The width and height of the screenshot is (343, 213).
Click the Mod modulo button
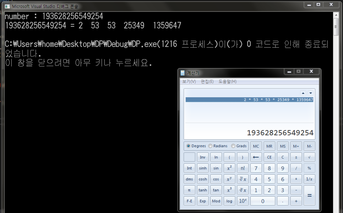(216, 201)
